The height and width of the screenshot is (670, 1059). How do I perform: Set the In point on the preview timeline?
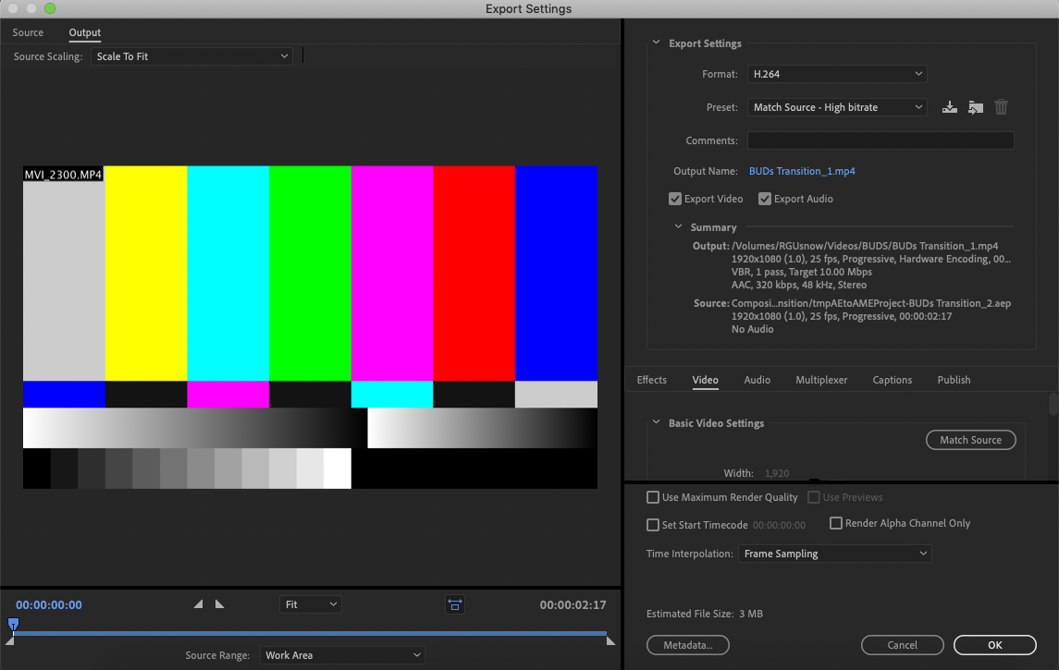[x=198, y=603]
